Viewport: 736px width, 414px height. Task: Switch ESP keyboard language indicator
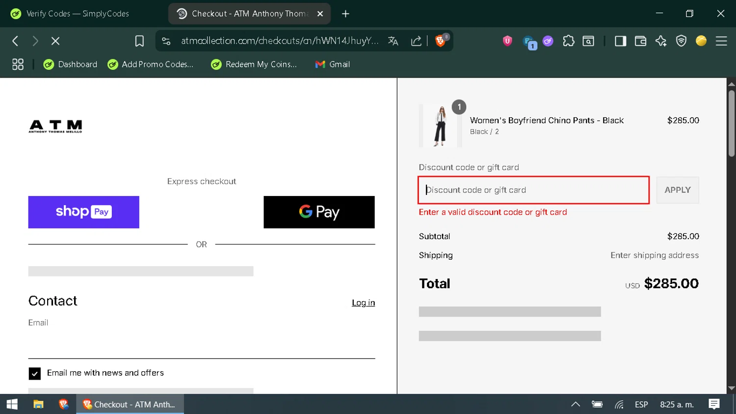tap(641, 404)
